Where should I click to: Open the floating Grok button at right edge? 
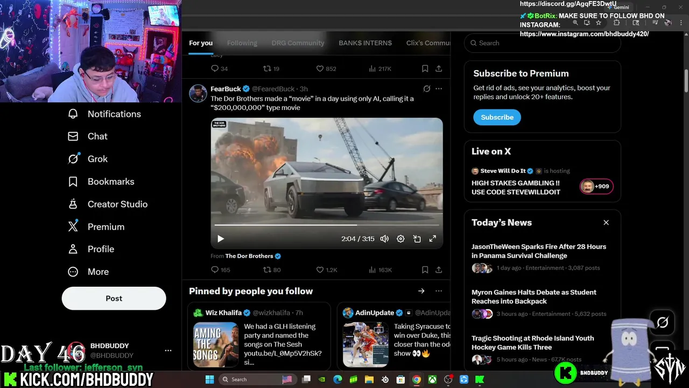[x=662, y=322]
